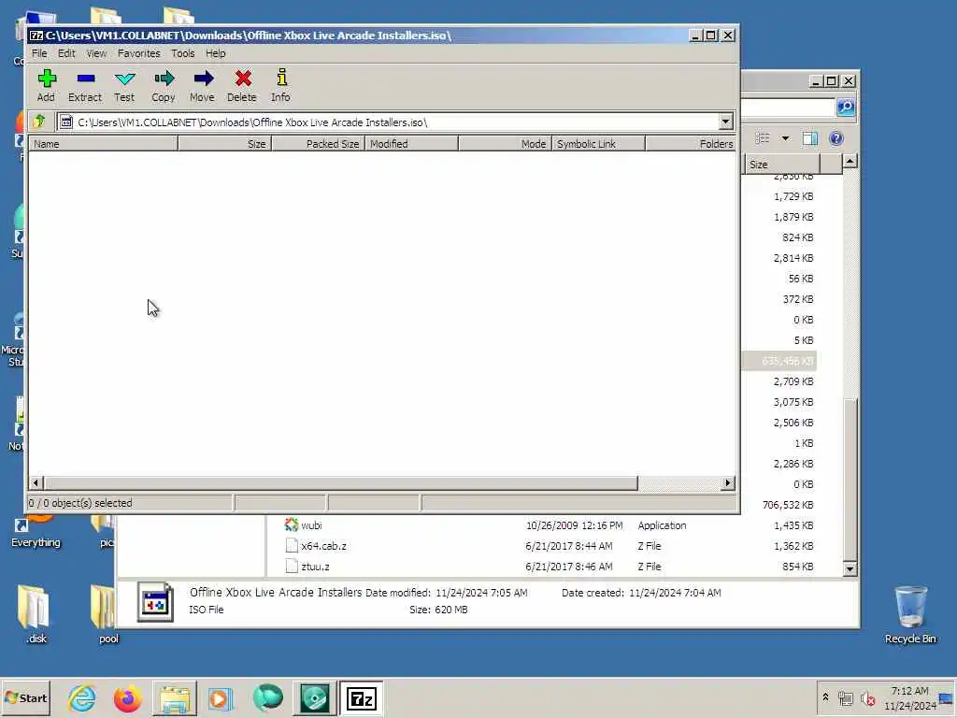This screenshot has width=957, height=718.
Task: Toggle the Explorer preview pane icon
Action: (810, 138)
